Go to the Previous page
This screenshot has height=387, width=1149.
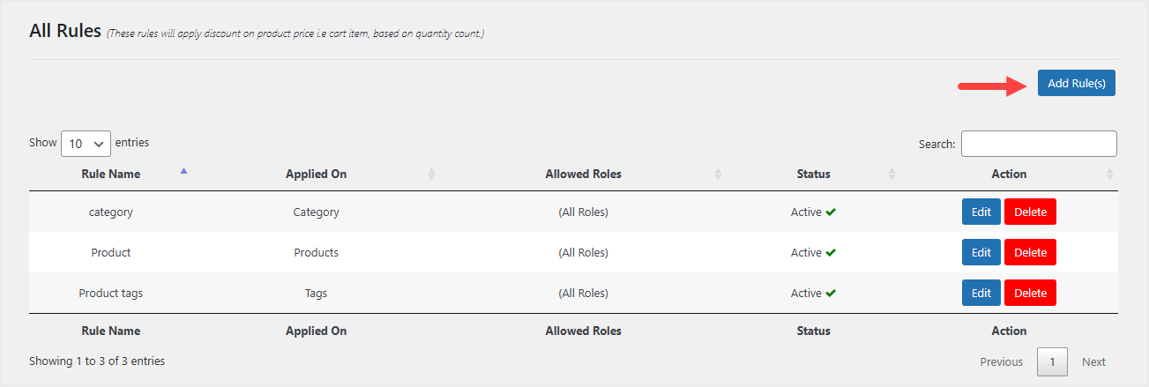[x=1001, y=362]
